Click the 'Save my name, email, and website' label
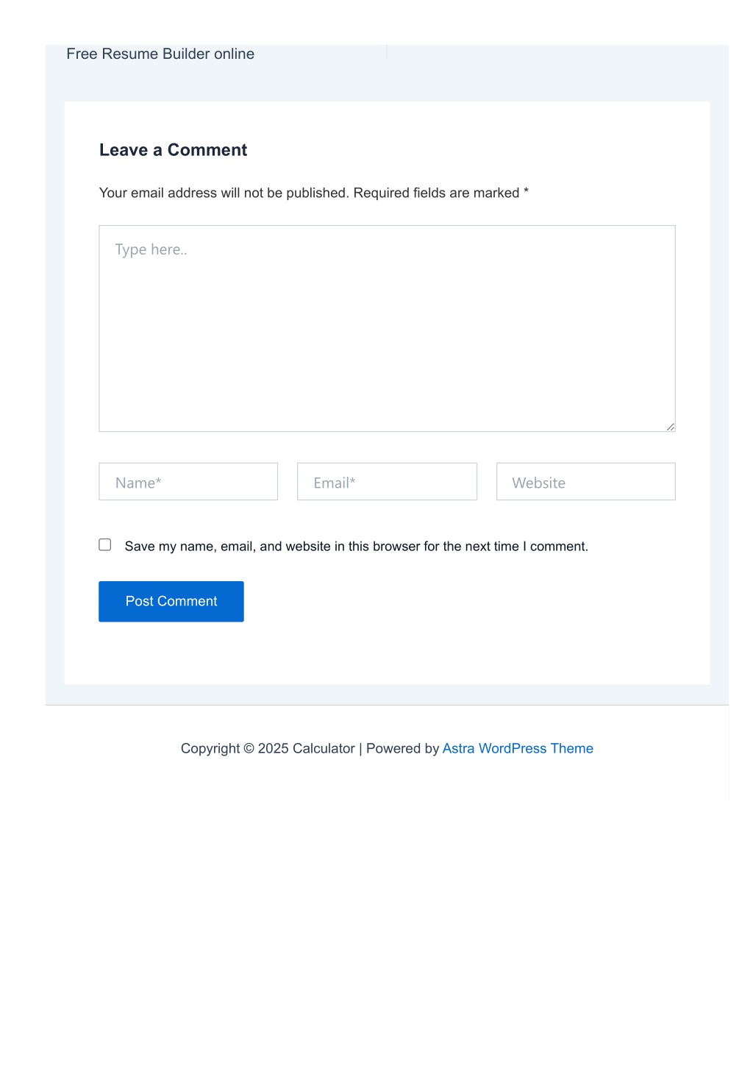Viewport: 753px width, 1066px height. pyautogui.click(x=356, y=546)
